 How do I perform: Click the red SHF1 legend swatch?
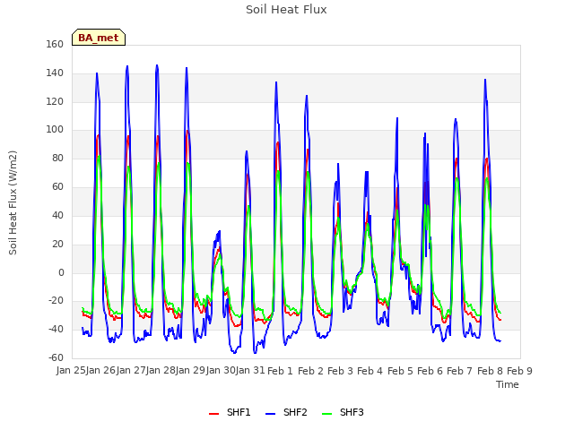[x=213, y=414]
